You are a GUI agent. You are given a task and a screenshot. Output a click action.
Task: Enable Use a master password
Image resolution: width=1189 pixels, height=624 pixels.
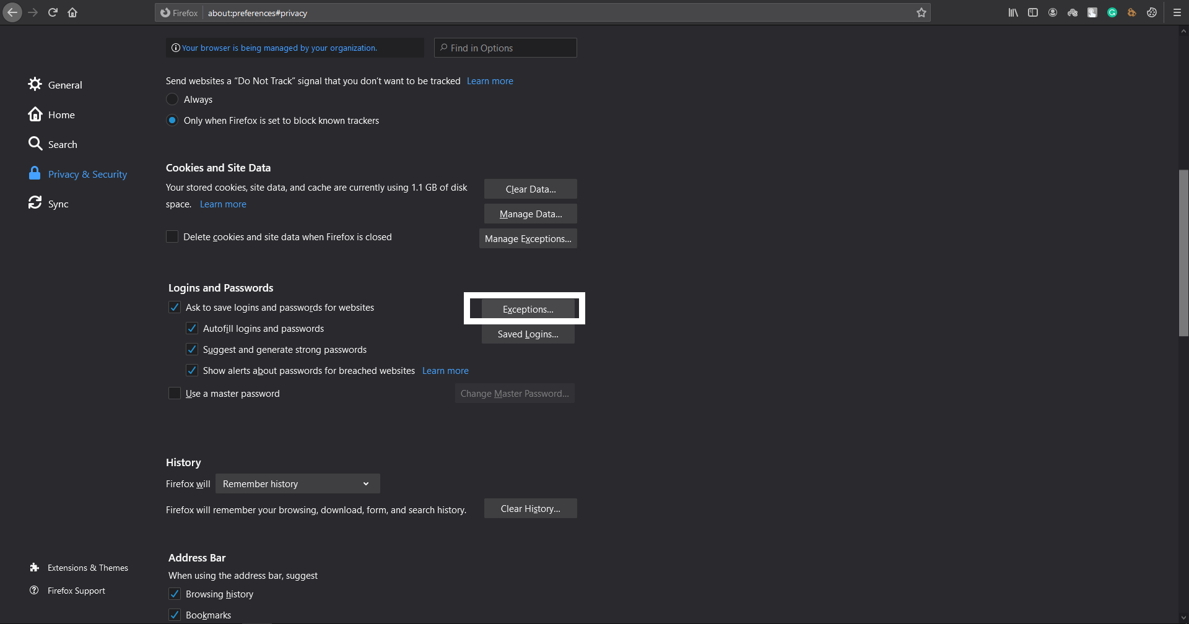coord(175,393)
